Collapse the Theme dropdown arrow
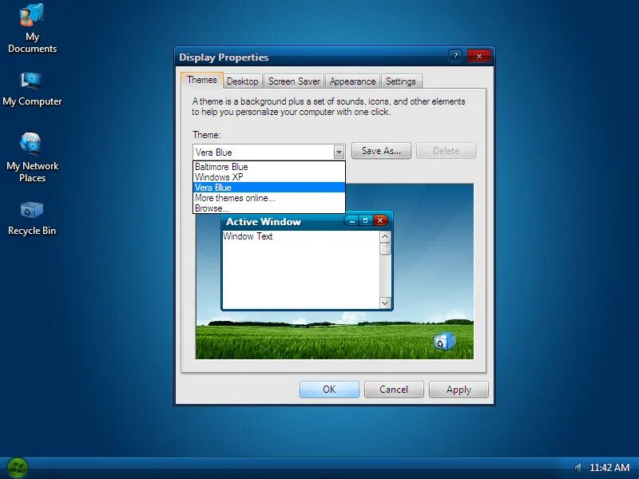The image size is (639, 479). pos(339,152)
